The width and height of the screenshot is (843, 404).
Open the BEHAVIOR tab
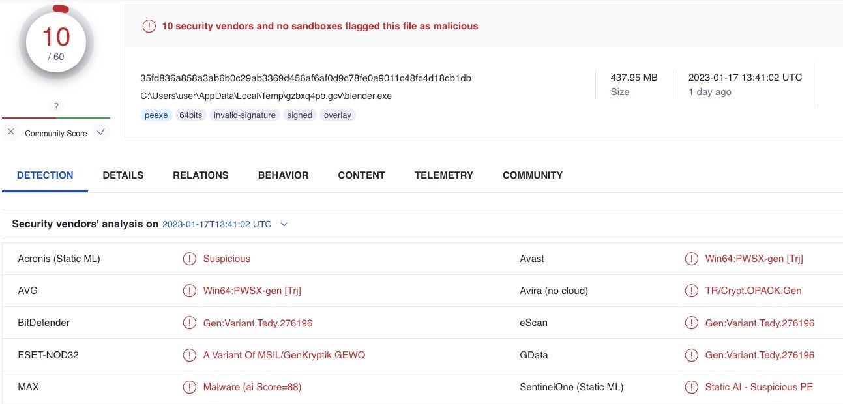click(x=283, y=175)
